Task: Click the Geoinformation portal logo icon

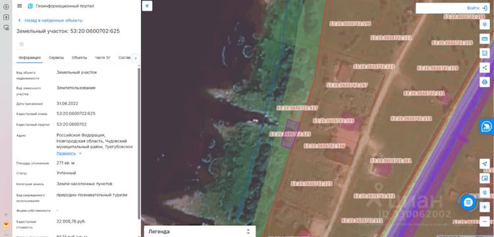Action: [x=30, y=6]
